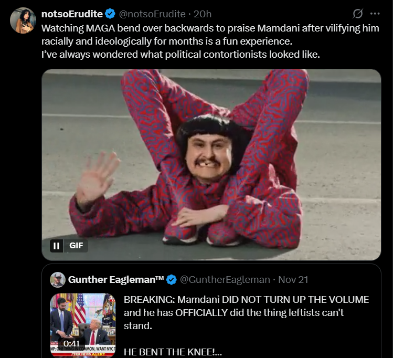Viewport: 393px width, 358px height.
Task: Click the Gunther Eagleman display name
Action: 116,280
